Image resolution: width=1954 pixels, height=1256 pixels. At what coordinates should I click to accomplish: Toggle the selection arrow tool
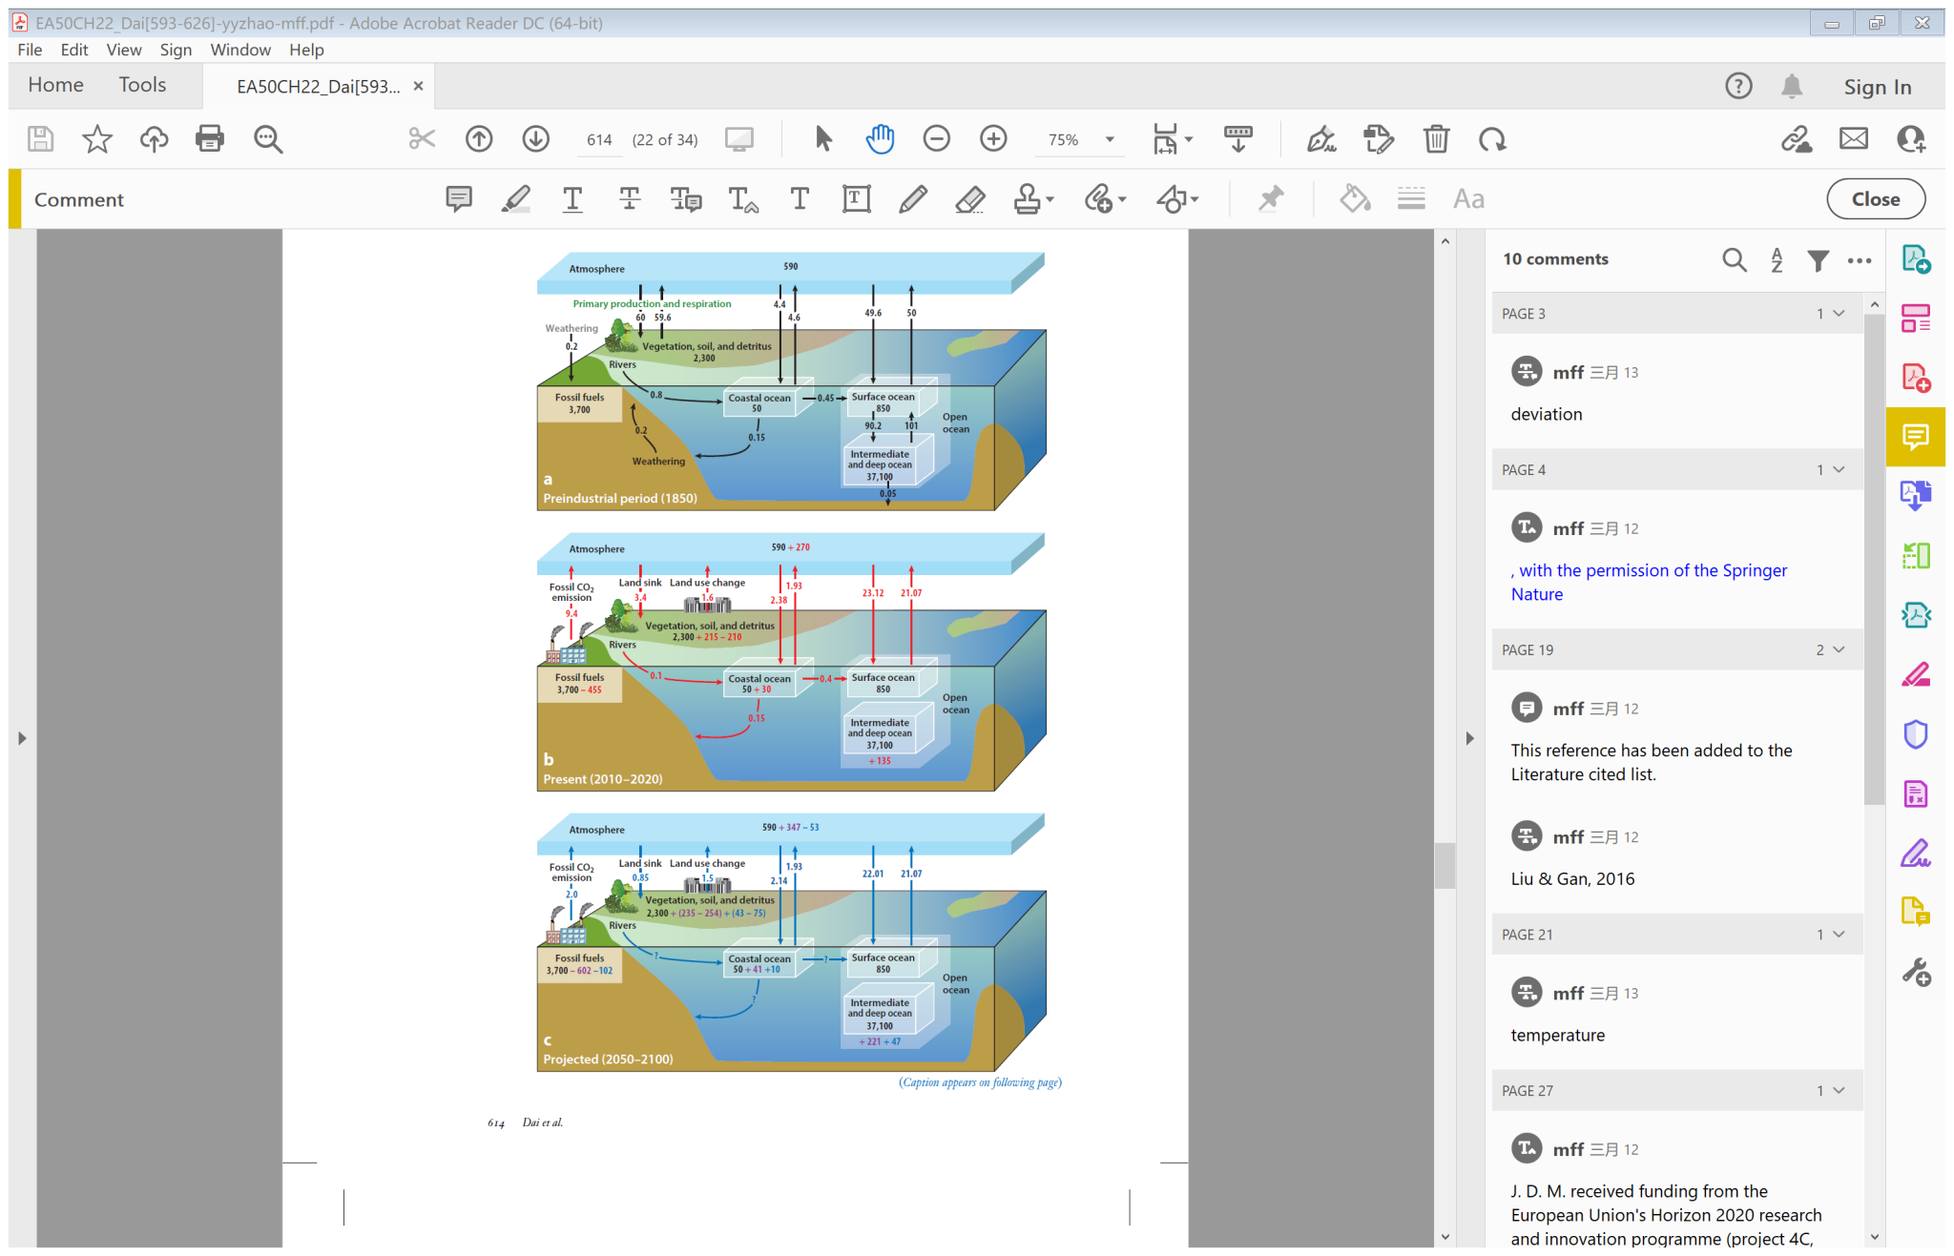[x=823, y=139]
